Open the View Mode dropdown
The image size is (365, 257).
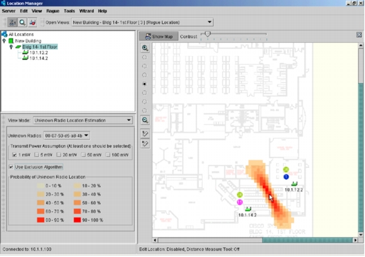click(x=83, y=120)
